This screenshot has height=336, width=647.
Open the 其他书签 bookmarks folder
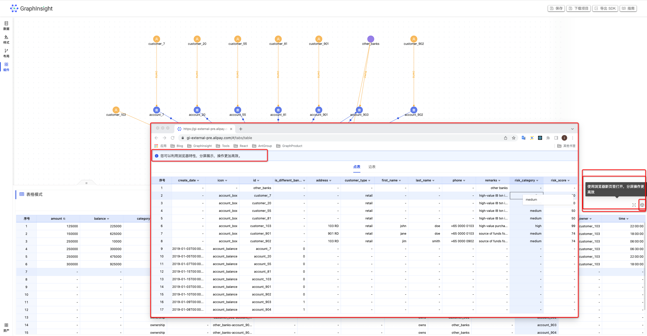coord(566,146)
